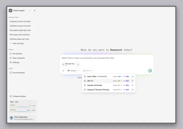Open Thimo Waanders account profile
Image resolution: width=183 pixels, height=129 pixels.
(x=23, y=118)
